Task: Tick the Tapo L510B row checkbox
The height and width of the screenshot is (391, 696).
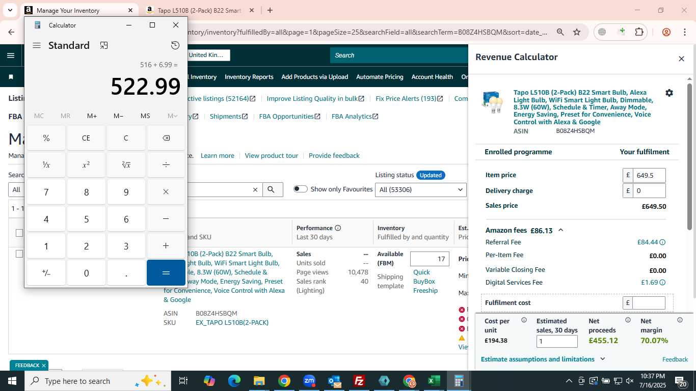Action: [19, 254]
